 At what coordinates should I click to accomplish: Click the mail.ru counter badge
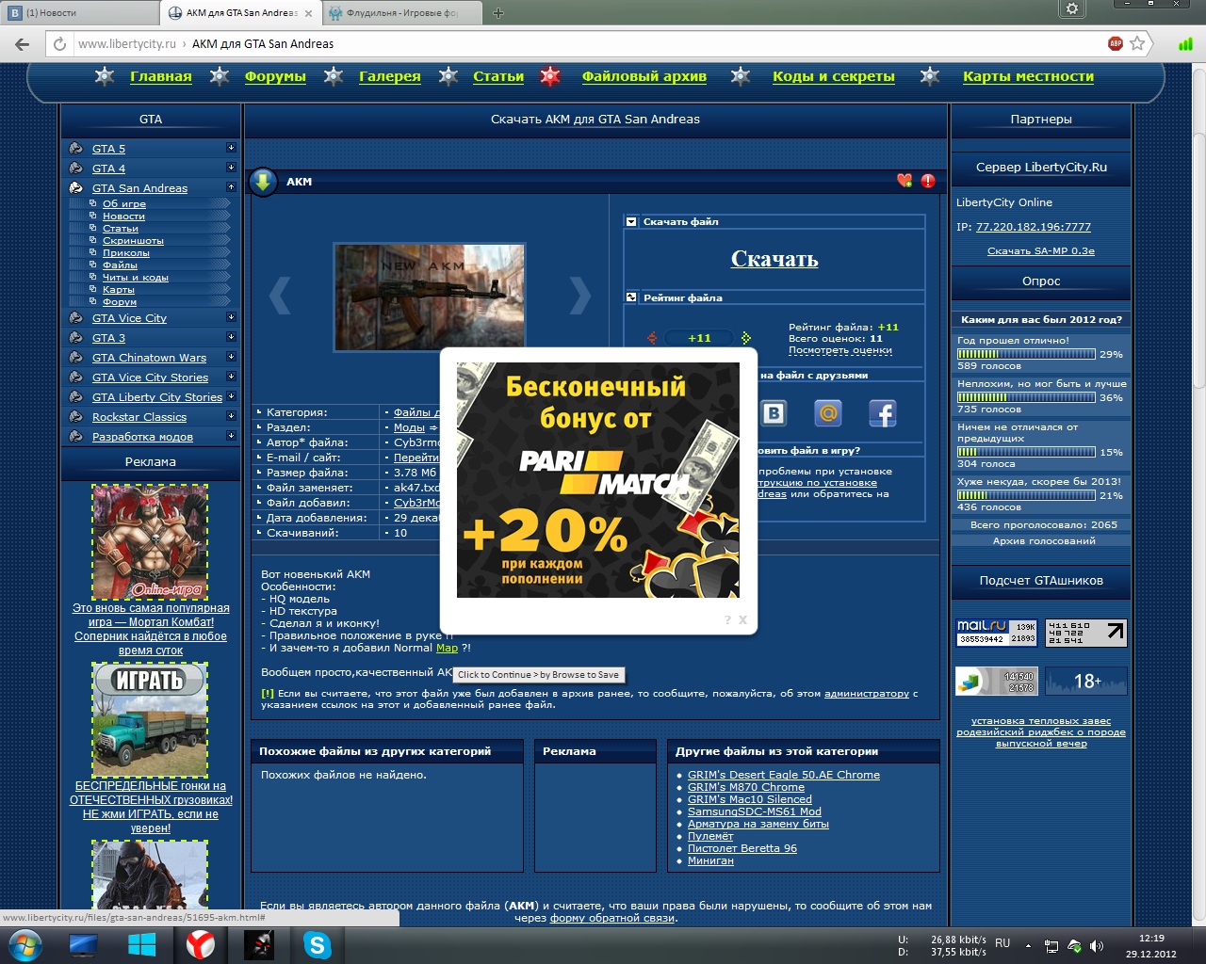click(996, 633)
